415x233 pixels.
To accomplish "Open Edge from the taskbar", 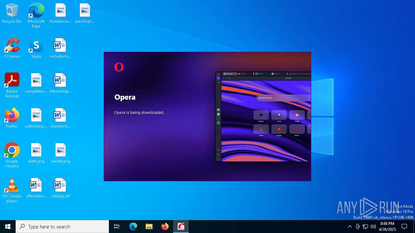I will click(x=133, y=227).
